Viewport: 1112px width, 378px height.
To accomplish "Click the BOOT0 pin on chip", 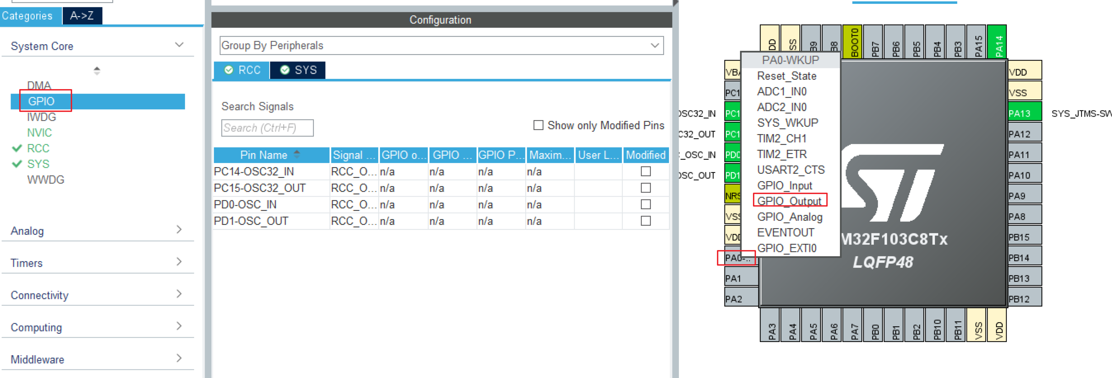I will coord(854,42).
